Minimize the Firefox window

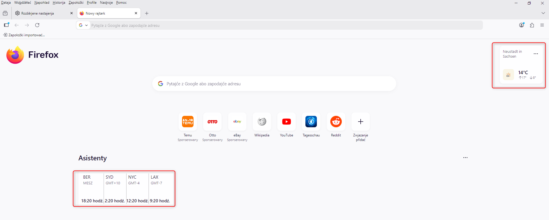pos(516,3)
